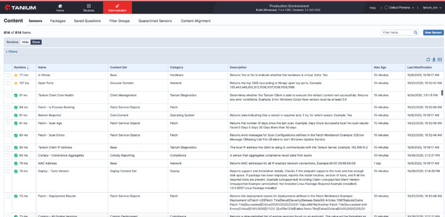Click green status icon for Patch - Is Process Running
The image size is (445, 217).
(x=16, y=107)
